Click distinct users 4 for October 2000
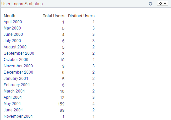The width and height of the screenshot is (171, 120). (93, 60)
